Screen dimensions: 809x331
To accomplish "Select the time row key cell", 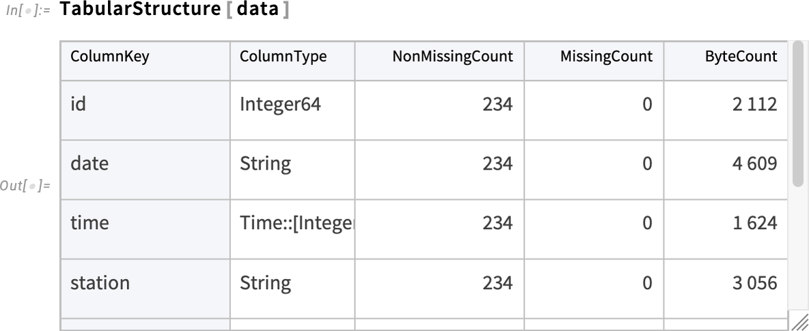I will (x=146, y=228).
